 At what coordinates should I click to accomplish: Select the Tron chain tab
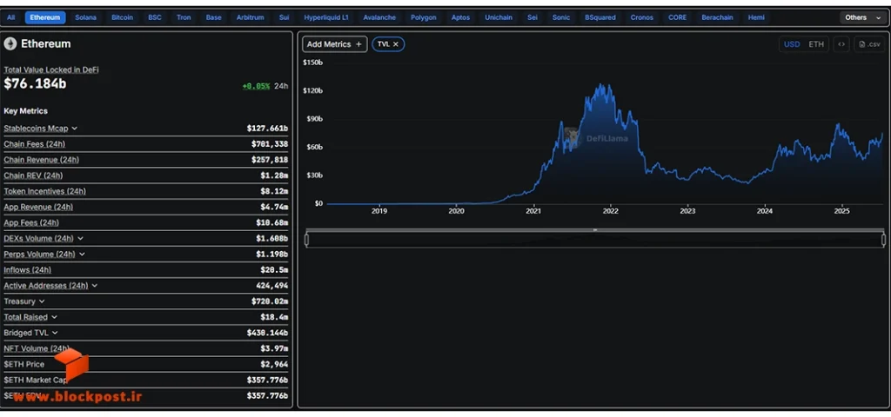coord(184,17)
